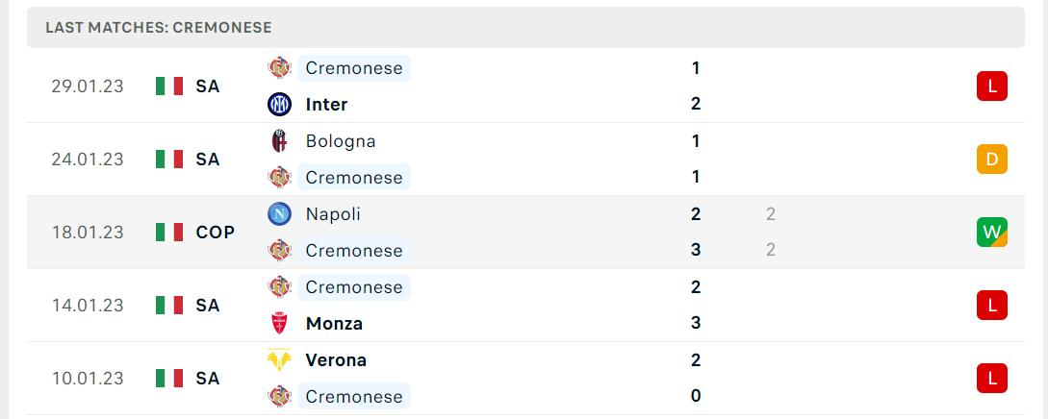
Task: Open the Verona team link
Action: 336,360
